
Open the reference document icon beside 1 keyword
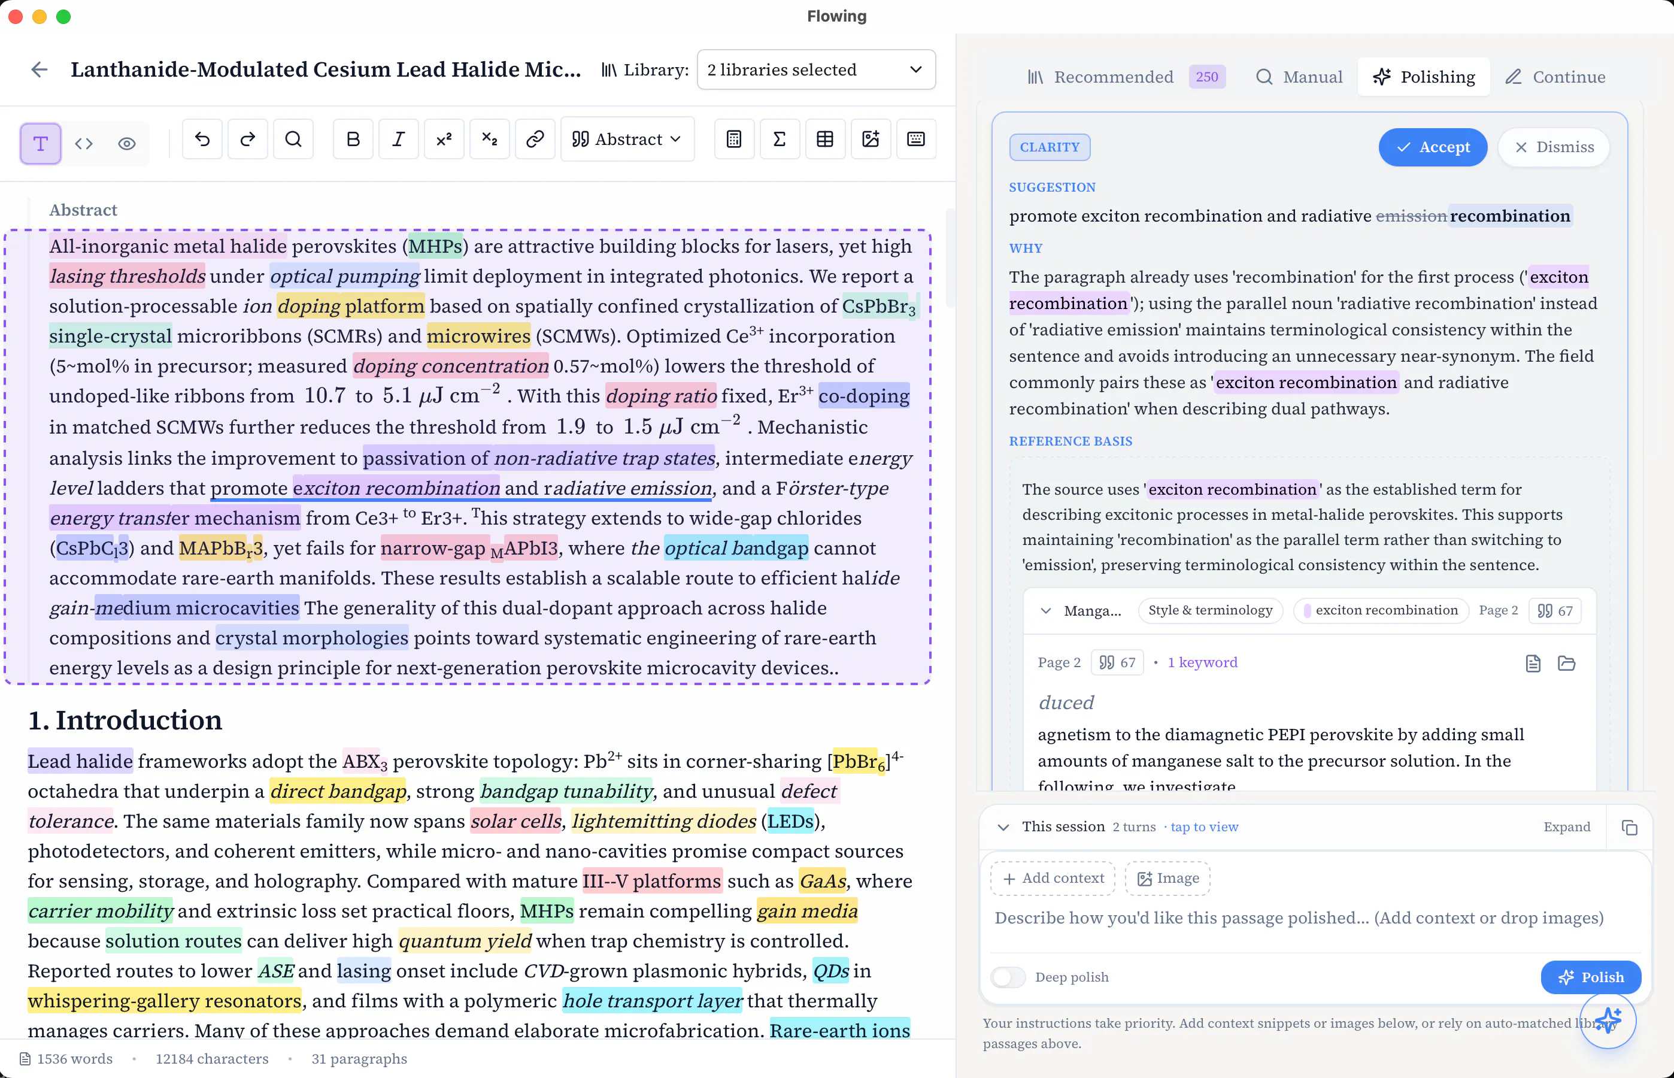coord(1533,663)
